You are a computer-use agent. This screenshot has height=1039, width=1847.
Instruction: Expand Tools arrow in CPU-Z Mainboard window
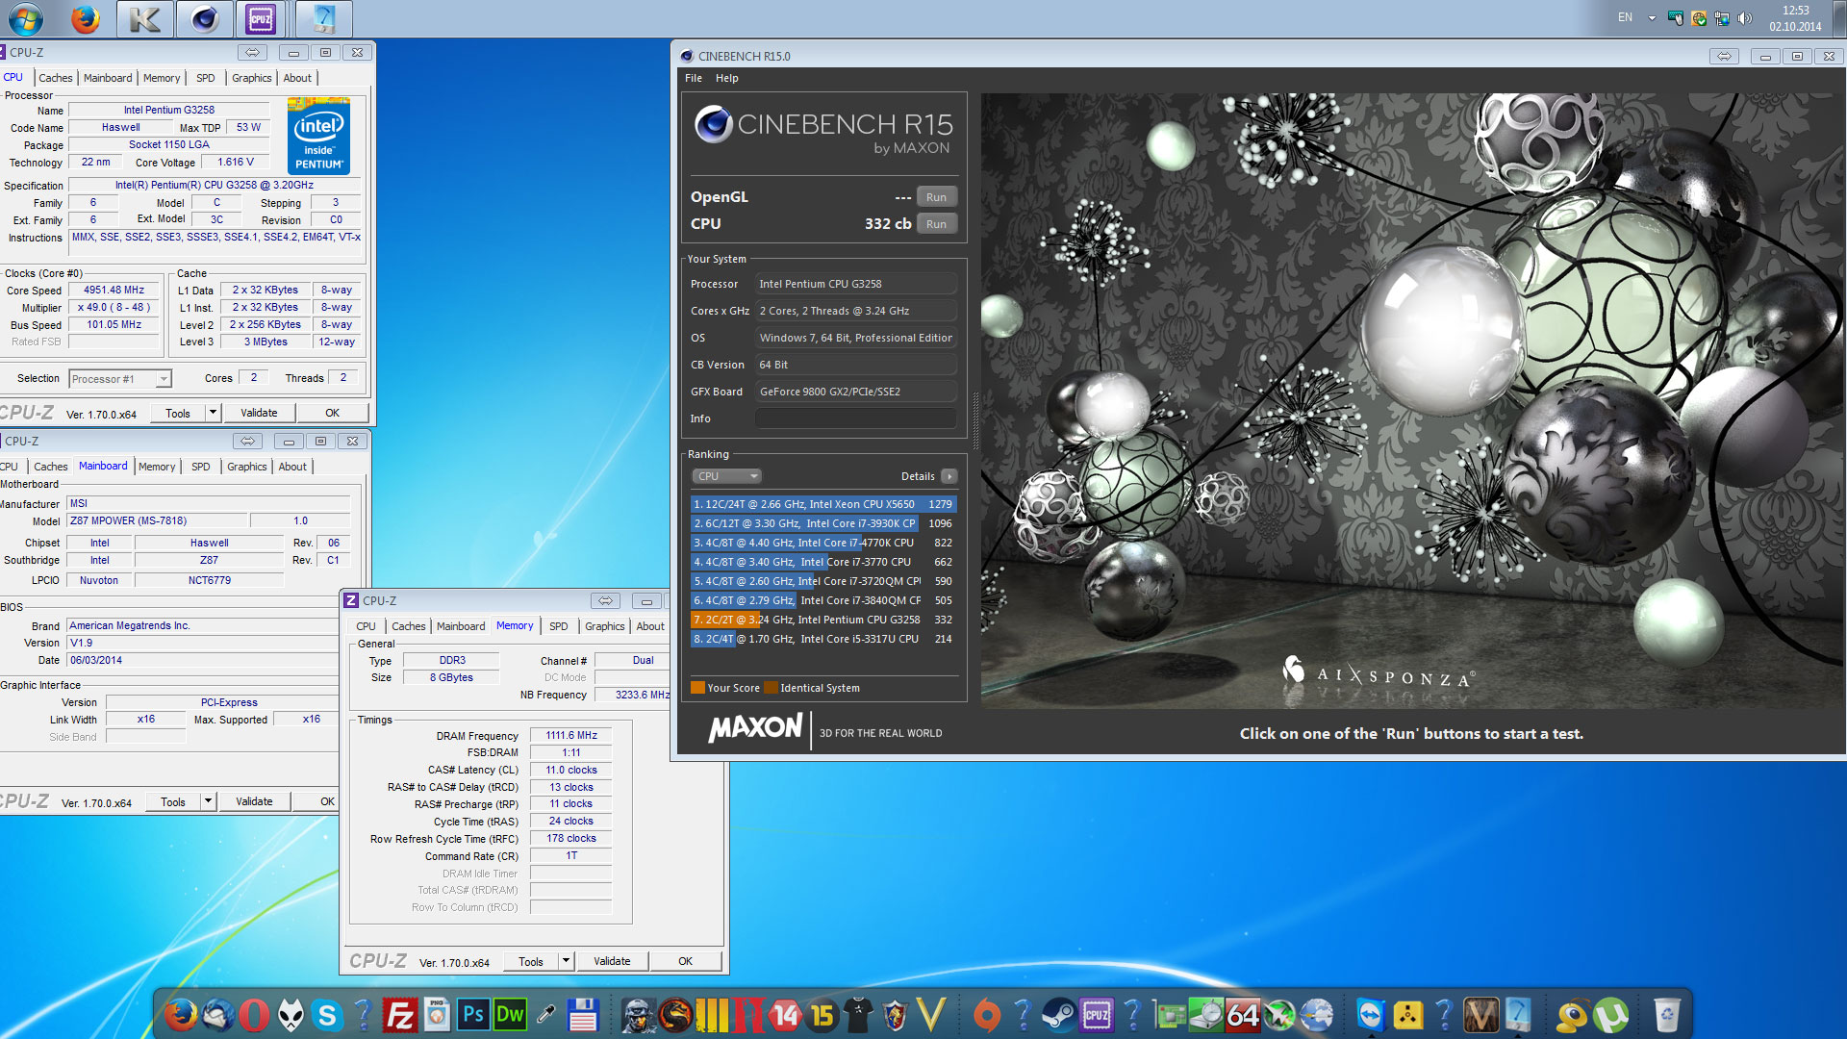coord(208,801)
